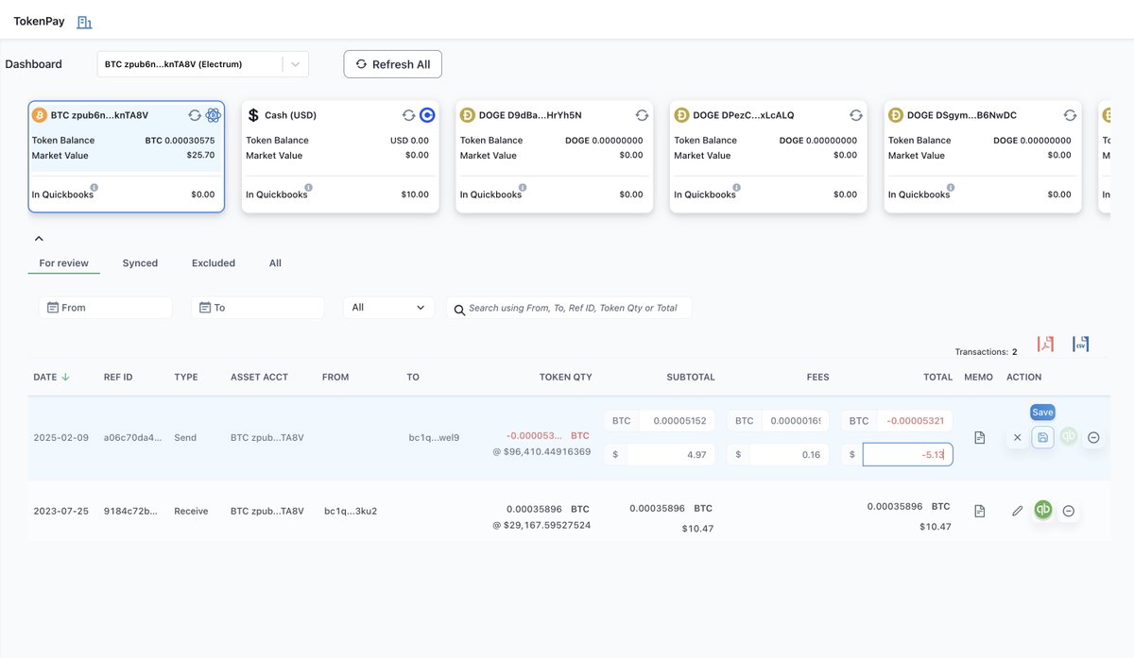Image resolution: width=1134 pixels, height=658 pixels.
Task: Edit the 2023-07-25 Receive transaction
Action: [x=1017, y=511]
